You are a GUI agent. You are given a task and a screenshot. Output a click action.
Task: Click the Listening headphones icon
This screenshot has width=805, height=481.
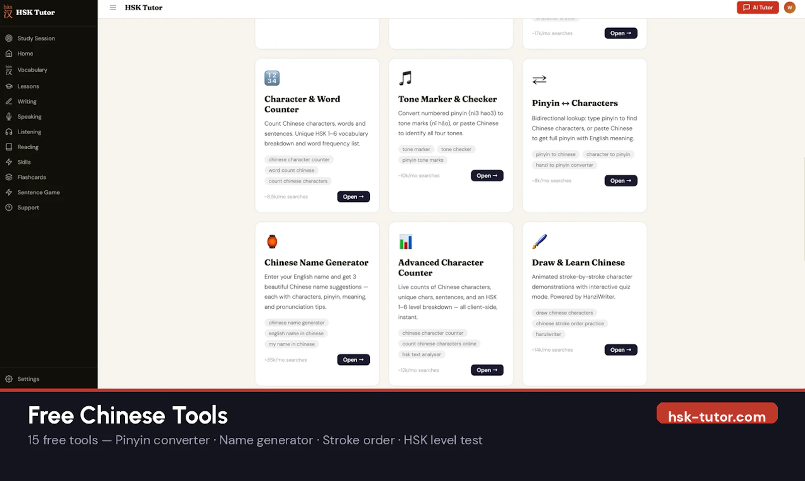[9, 132]
